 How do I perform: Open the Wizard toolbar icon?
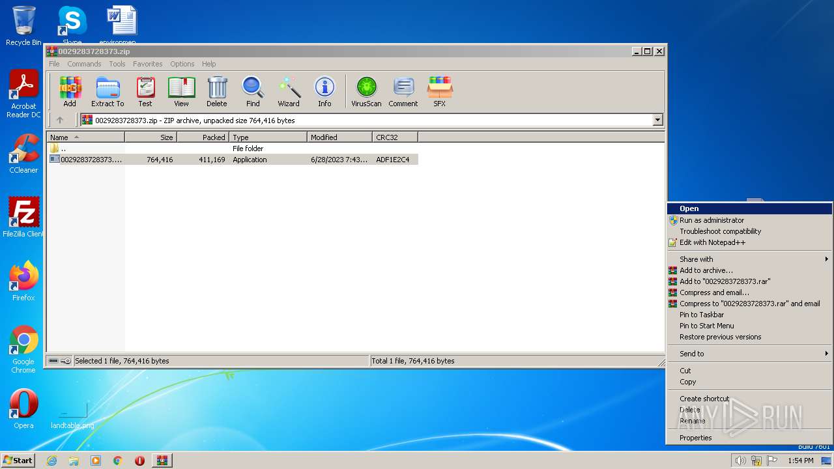pos(289,91)
